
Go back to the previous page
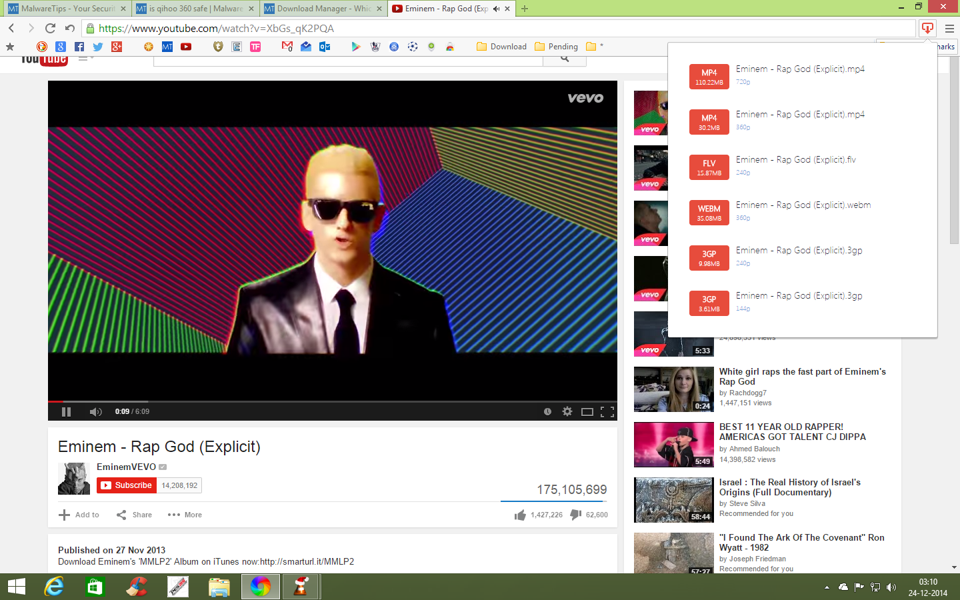[x=11, y=28]
